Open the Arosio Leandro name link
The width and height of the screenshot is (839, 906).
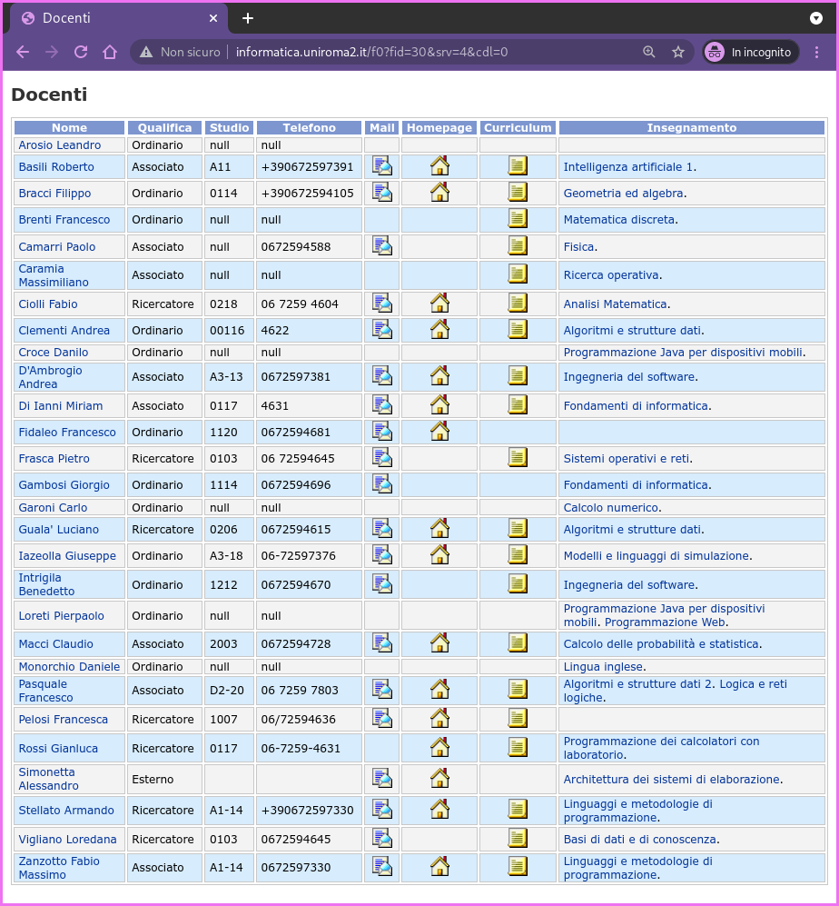click(x=60, y=145)
